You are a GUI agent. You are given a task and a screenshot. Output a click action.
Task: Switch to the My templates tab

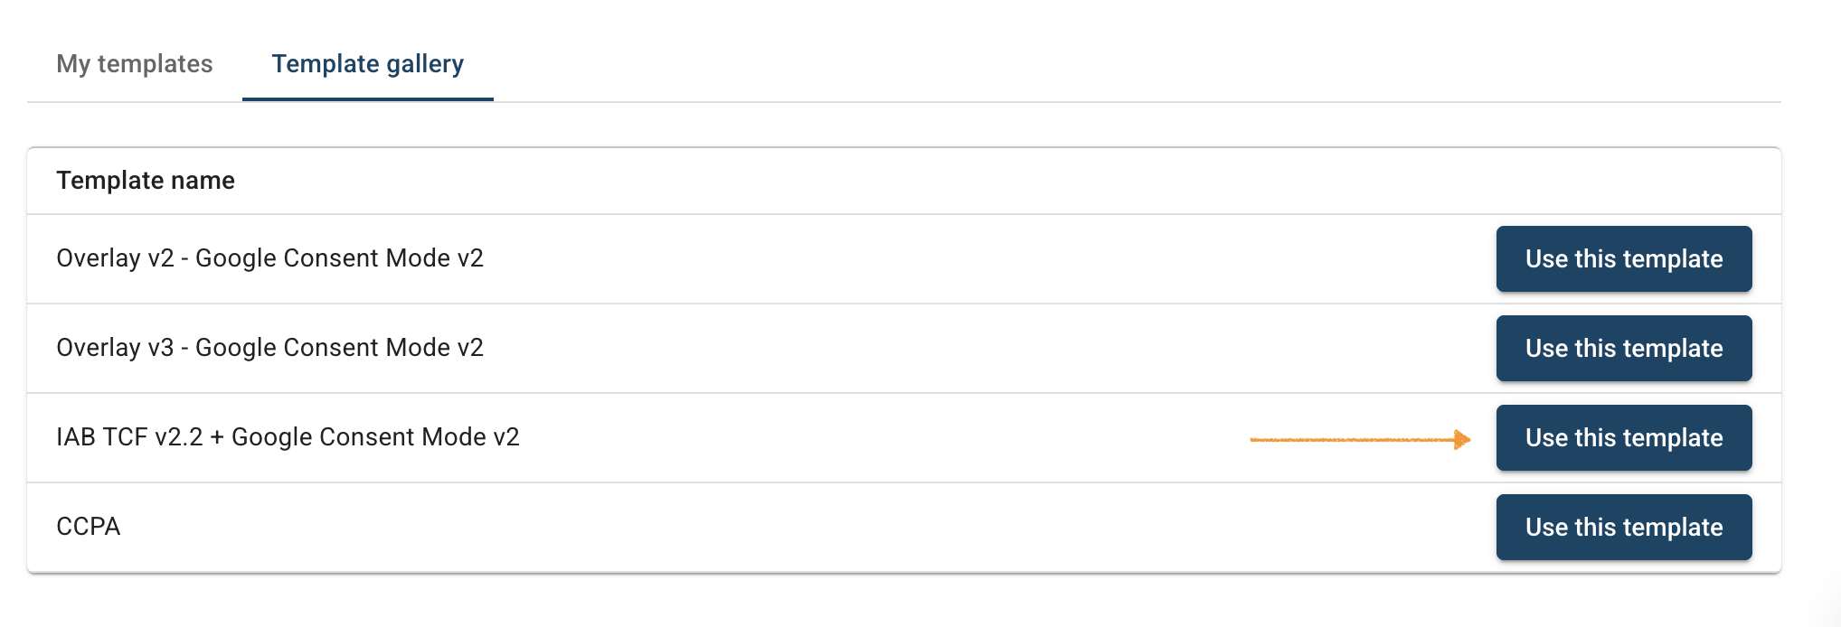tap(135, 64)
